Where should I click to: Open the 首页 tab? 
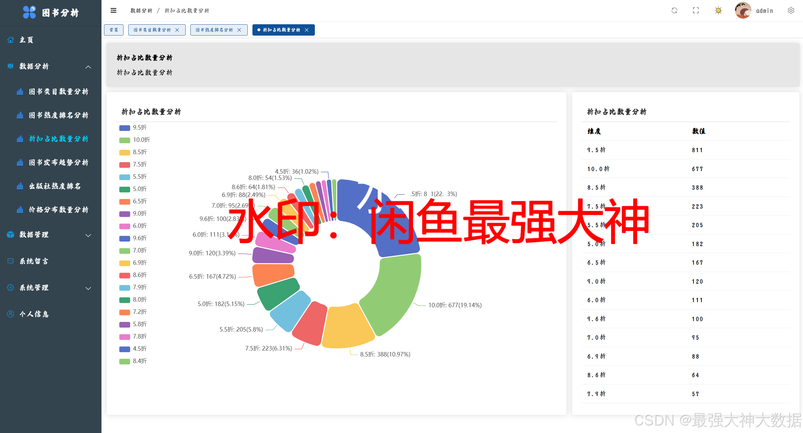(x=114, y=30)
